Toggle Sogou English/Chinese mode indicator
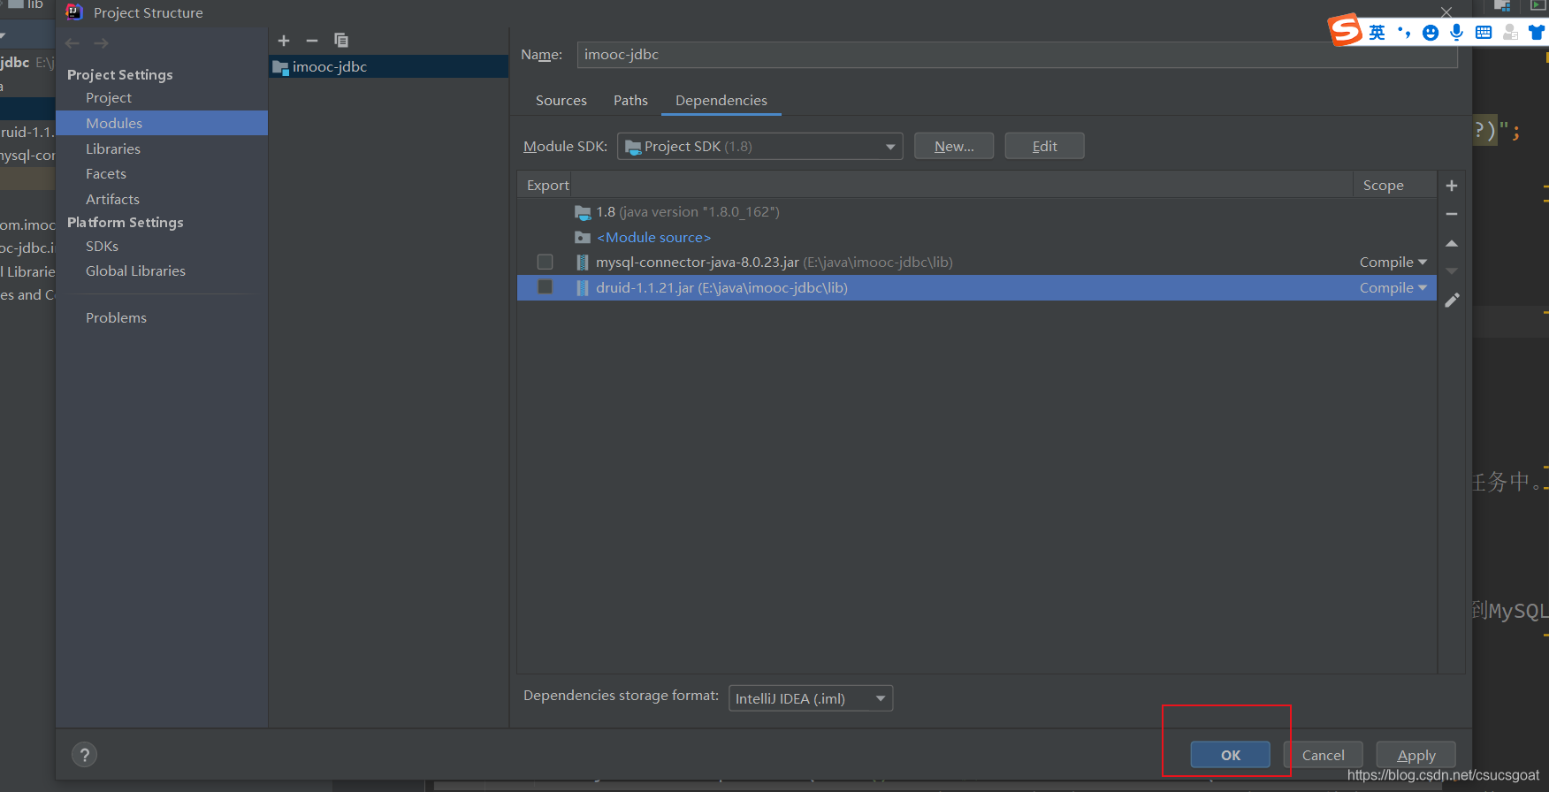Screen dimensions: 1549x792 [x=1377, y=33]
